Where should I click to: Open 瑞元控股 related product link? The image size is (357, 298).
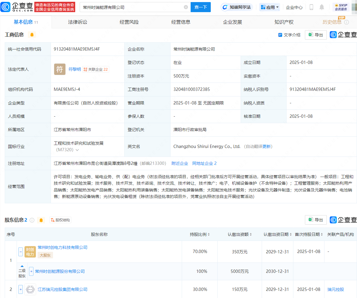[336, 289]
